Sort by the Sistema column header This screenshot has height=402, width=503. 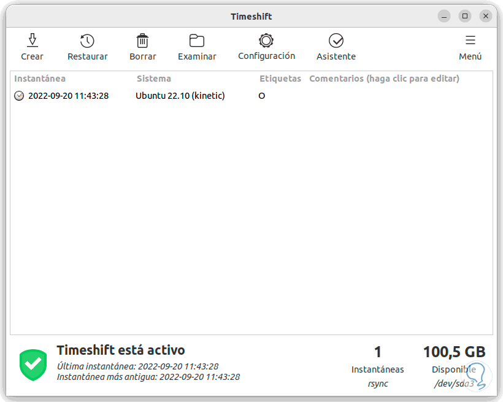153,79
